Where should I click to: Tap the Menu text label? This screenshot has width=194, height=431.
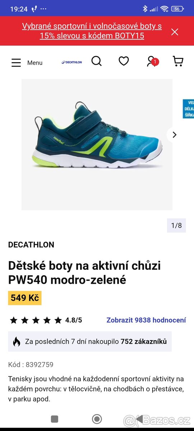point(35,63)
